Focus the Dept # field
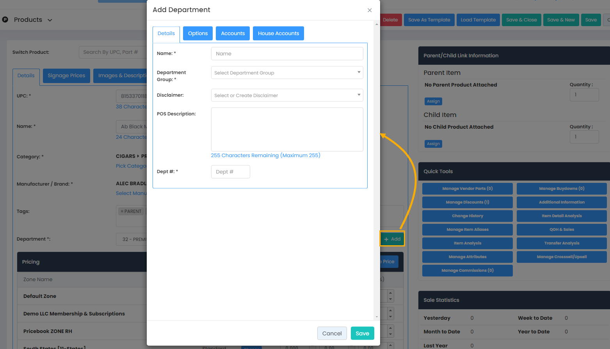Viewport: 610px width, 349px height. pyautogui.click(x=230, y=172)
